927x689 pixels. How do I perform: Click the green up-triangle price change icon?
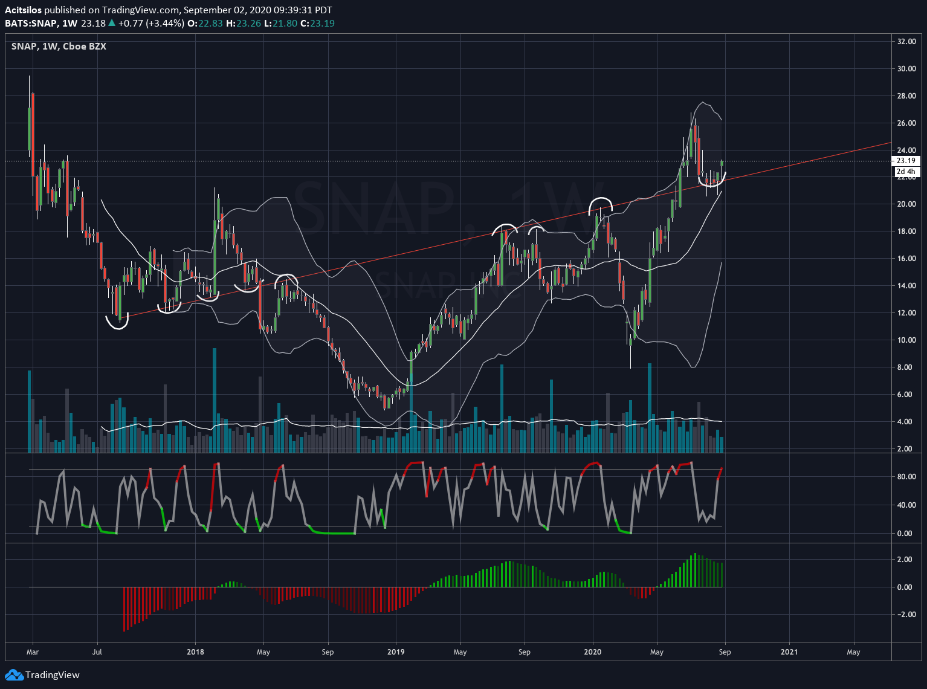click(x=112, y=24)
